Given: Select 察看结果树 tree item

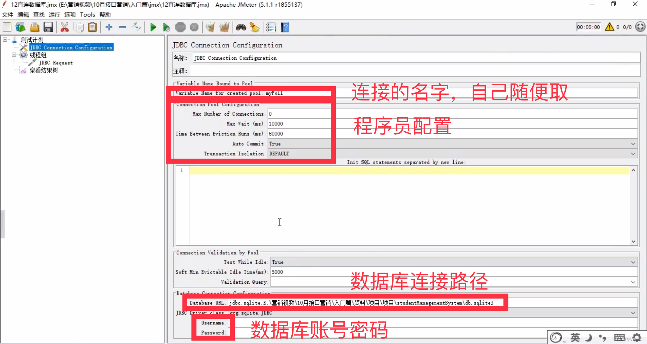Looking at the screenshot, I should point(44,70).
